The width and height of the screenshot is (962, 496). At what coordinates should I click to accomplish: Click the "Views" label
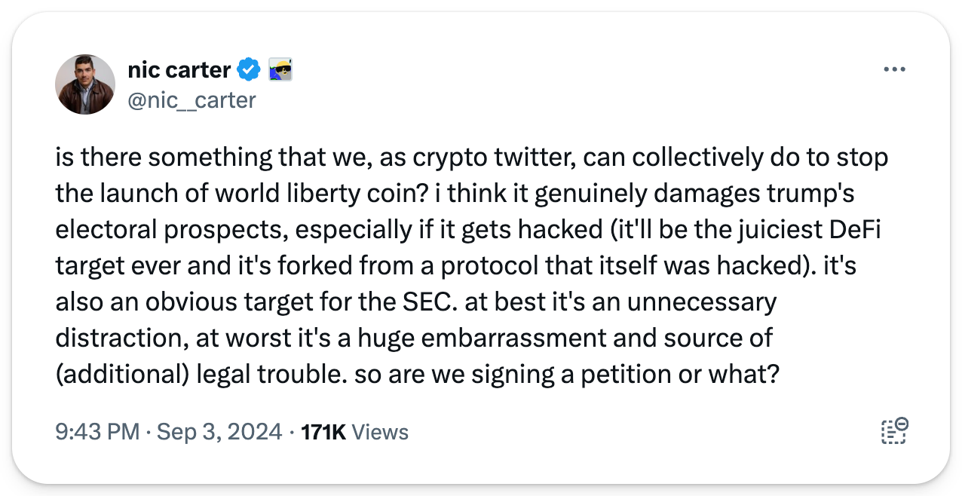click(380, 432)
